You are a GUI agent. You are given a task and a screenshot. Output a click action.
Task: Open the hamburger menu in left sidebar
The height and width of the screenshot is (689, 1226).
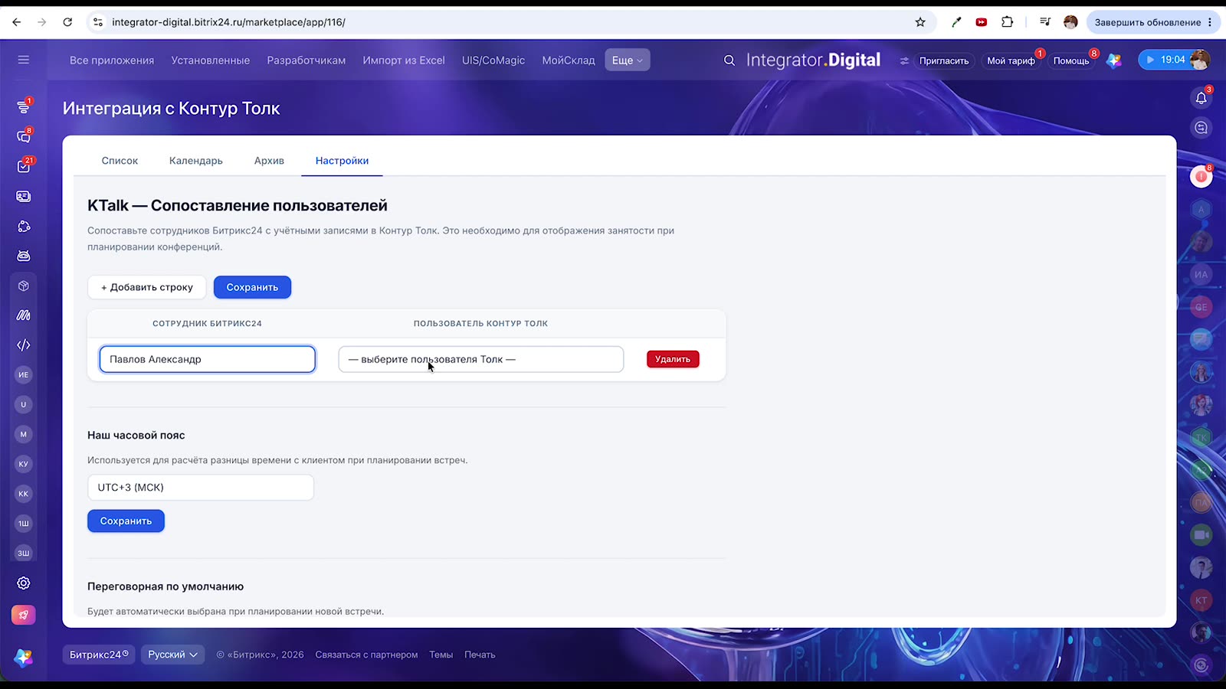[24, 60]
